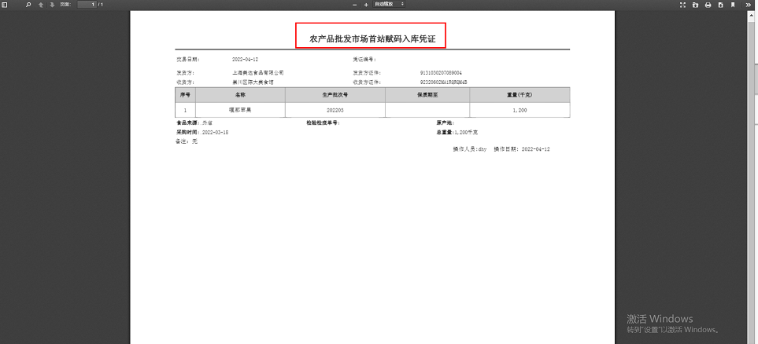Go to previous page arrow

[x=41, y=5]
